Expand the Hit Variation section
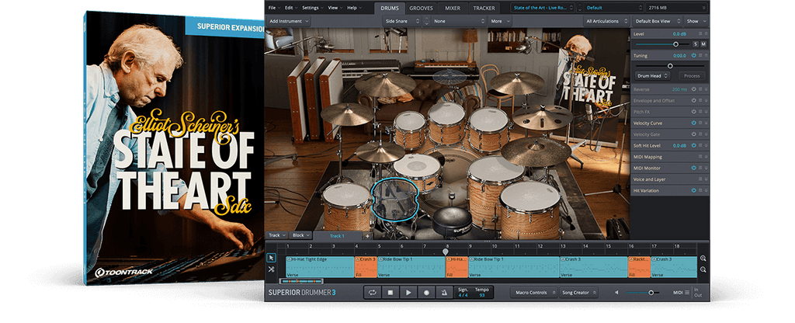This screenshot has width=795, height=323. 706,190
